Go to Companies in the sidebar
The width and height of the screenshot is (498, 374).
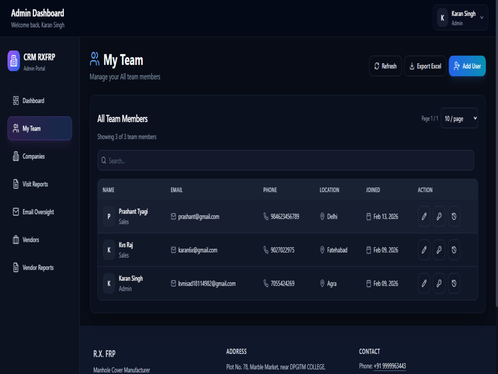pos(40,157)
